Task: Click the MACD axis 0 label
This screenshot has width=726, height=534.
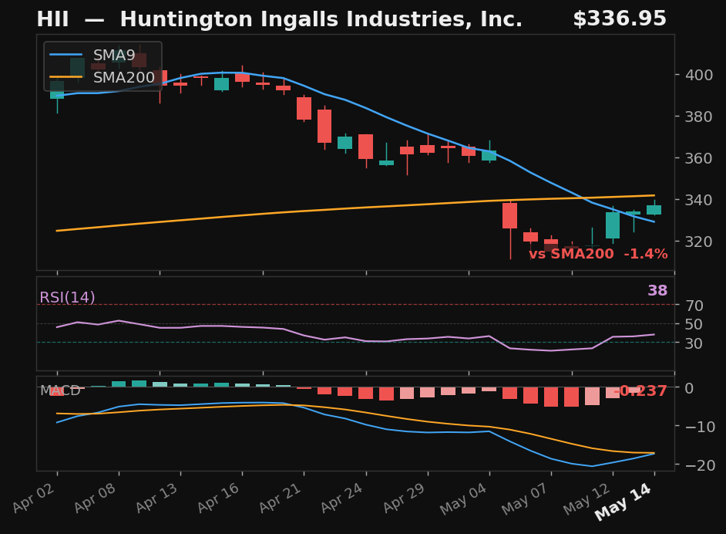Action: pos(690,388)
